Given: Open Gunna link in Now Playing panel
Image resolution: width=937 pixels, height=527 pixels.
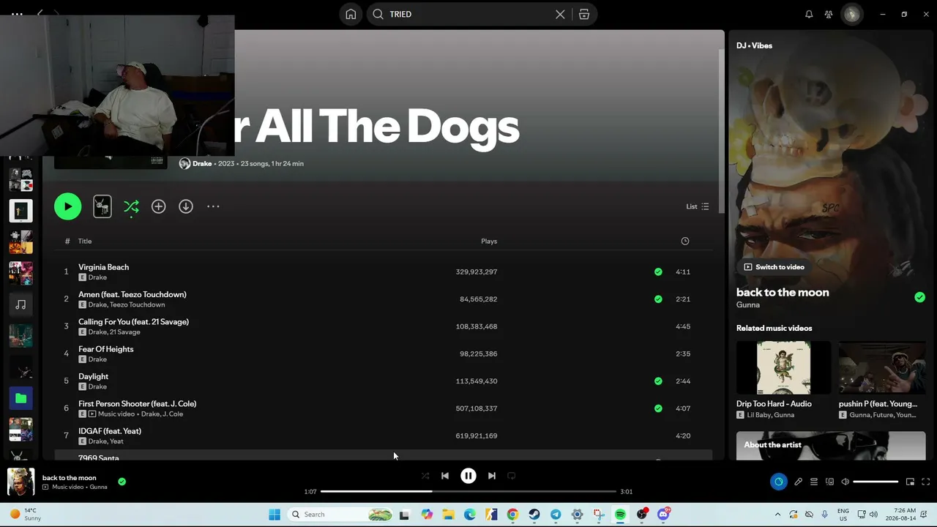Looking at the screenshot, I should click(x=748, y=305).
